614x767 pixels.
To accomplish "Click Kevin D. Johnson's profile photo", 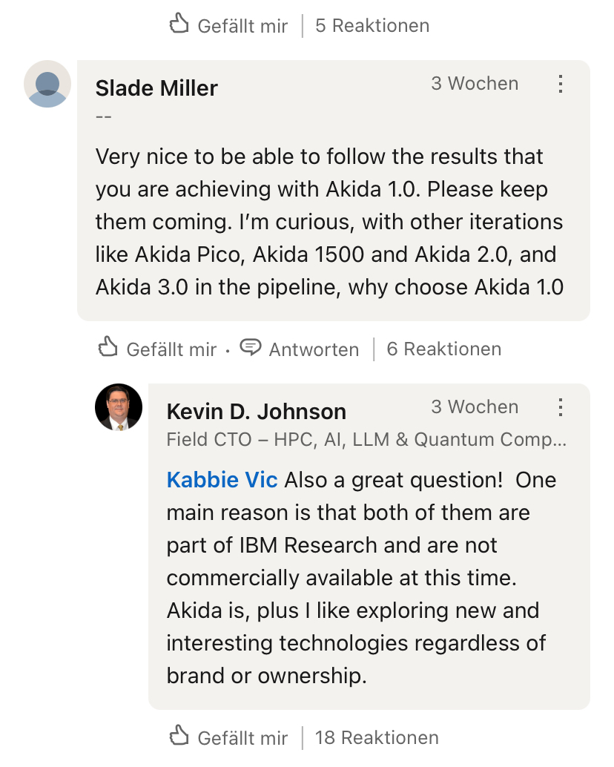I will click(119, 407).
